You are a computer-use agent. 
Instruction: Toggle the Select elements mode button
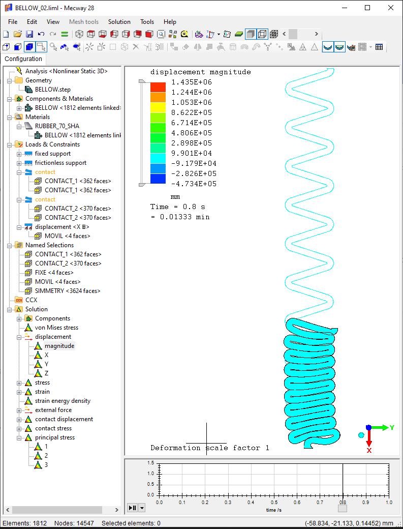(29, 47)
